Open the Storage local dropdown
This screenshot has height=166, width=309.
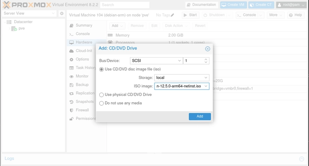pos(182,78)
